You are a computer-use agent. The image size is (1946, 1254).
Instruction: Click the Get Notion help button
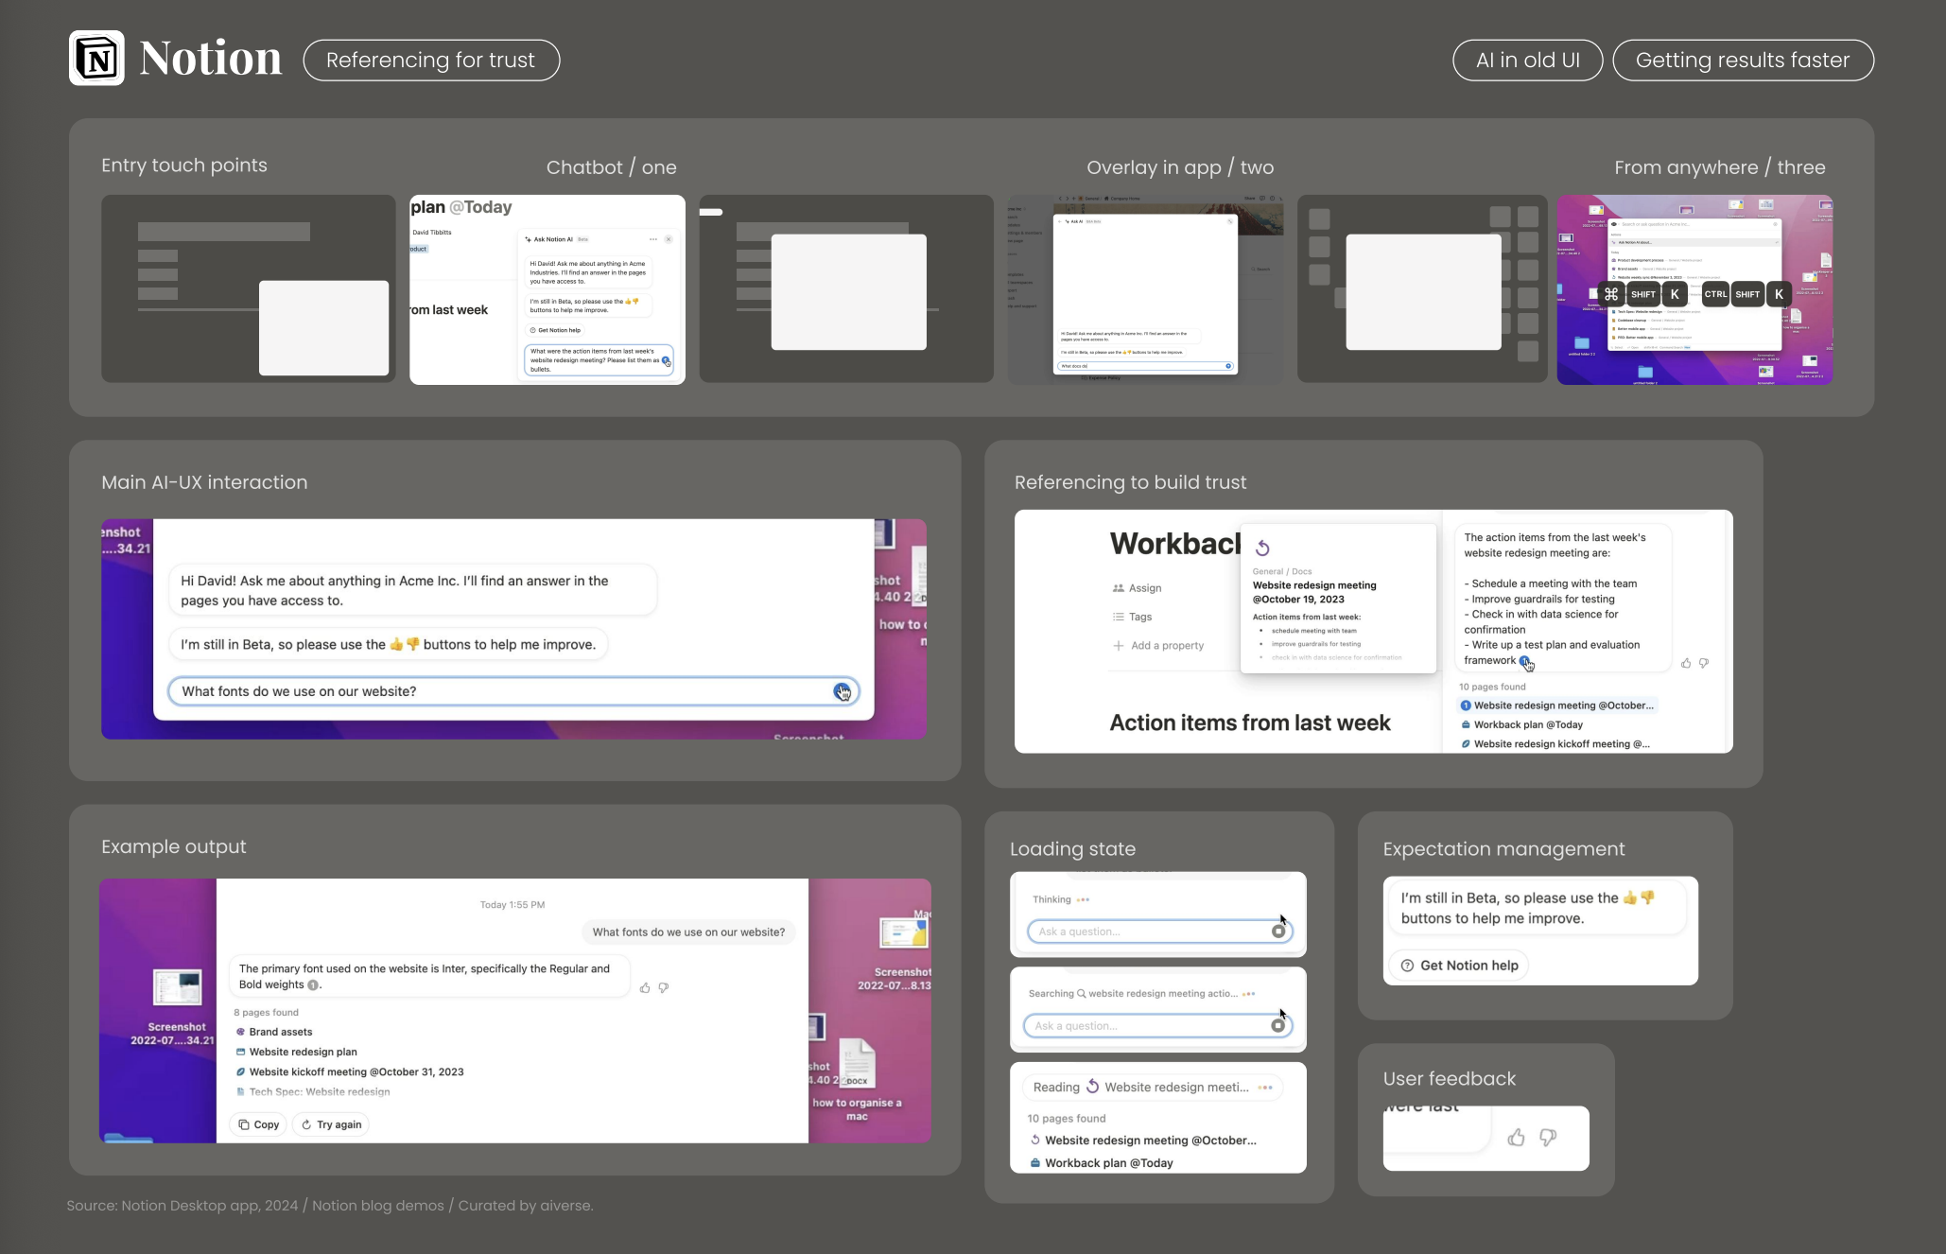1459,966
